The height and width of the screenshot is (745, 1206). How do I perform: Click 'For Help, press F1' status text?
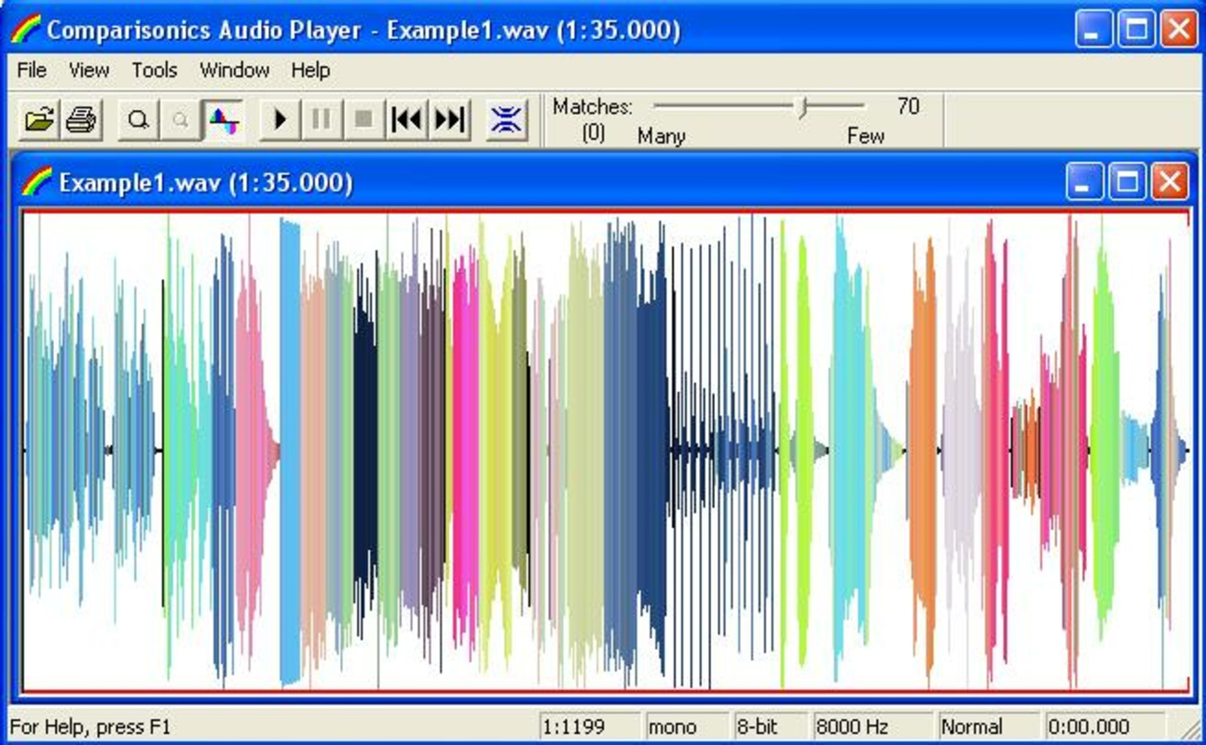click(x=90, y=726)
